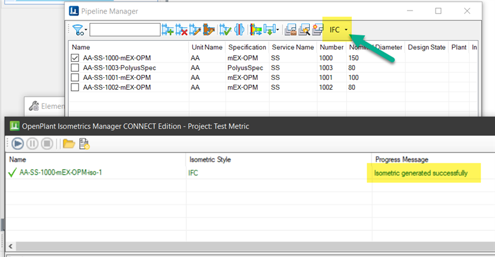Click the Pipeline Manager title bar icon

[x=74, y=11]
